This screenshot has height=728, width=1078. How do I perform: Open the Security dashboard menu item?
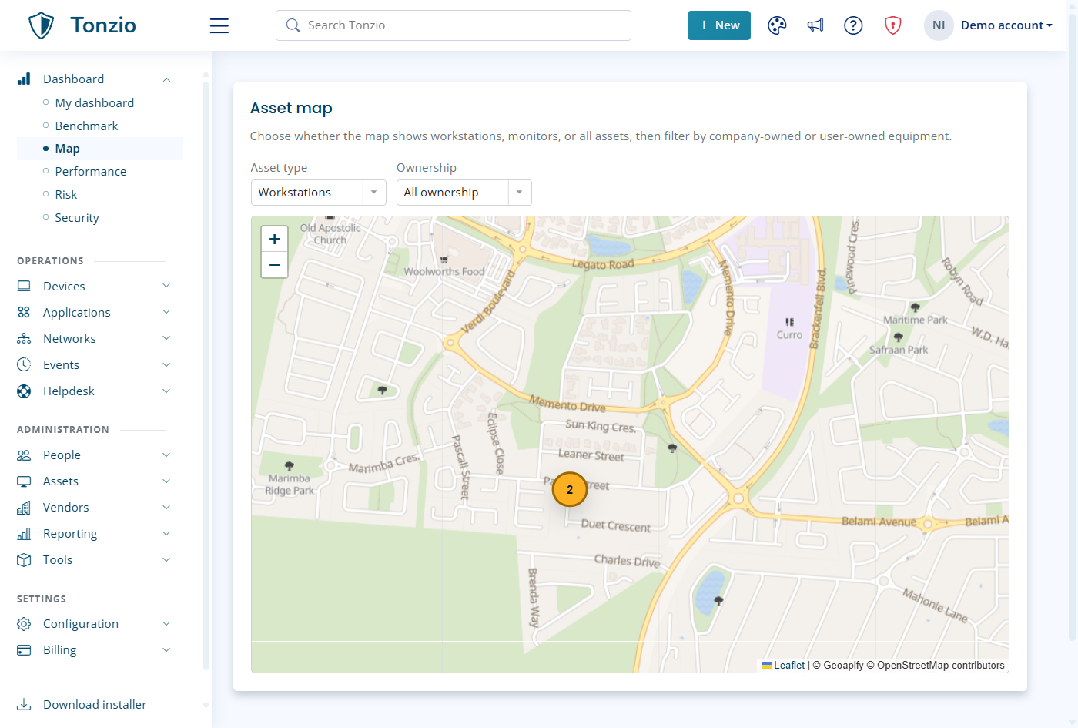click(76, 217)
